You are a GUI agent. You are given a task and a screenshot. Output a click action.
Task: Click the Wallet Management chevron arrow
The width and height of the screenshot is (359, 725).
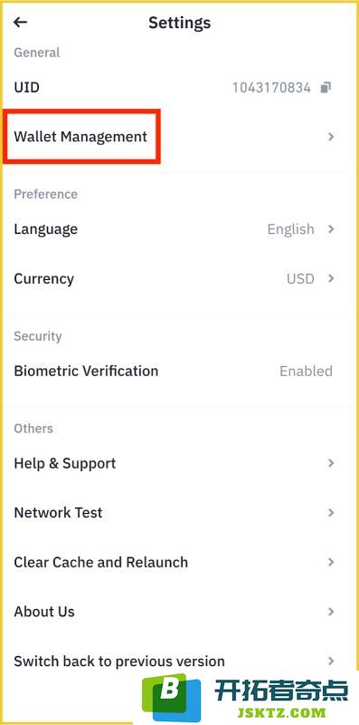click(330, 137)
